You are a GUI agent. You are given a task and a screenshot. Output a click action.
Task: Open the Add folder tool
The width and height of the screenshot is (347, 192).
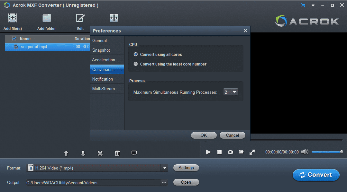[x=47, y=18]
